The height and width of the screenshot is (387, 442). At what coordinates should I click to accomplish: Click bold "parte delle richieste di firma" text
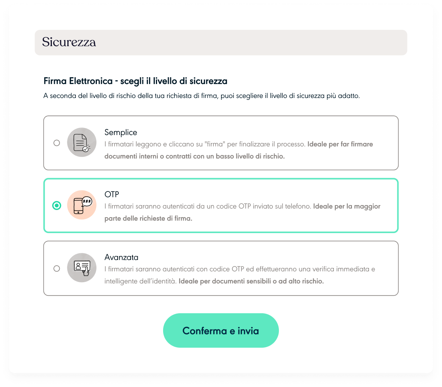point(148,218)
